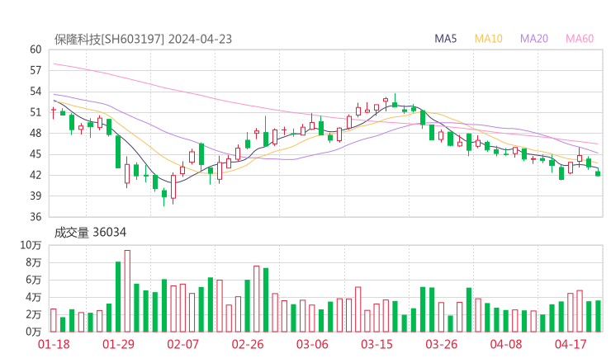Click the 36 price axis label

[36, 217]
